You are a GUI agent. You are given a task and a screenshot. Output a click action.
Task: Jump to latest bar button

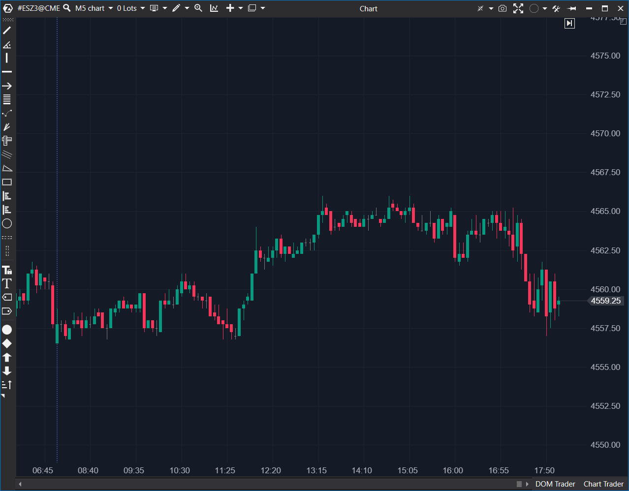coord(569,23)
